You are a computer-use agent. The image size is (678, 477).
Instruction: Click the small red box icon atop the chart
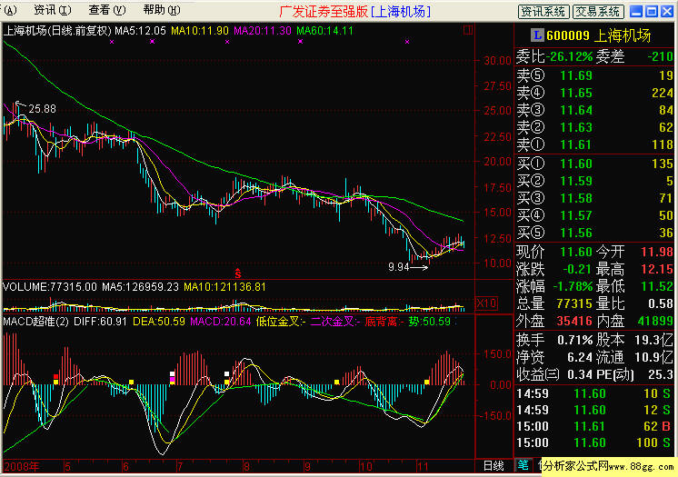(x=468, y=30)
